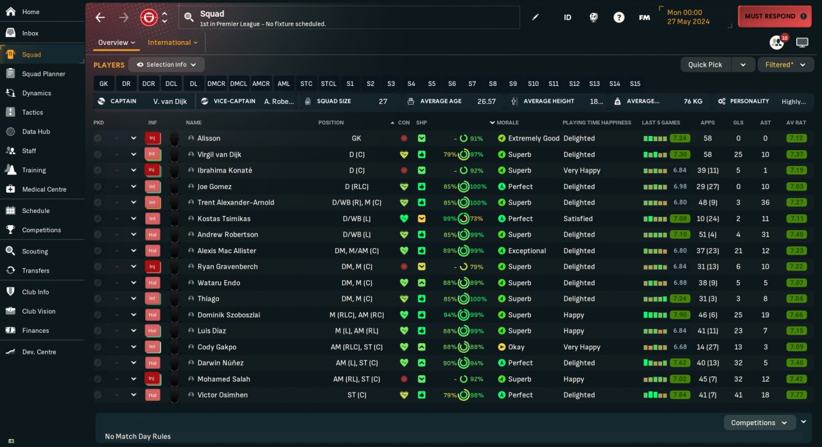Toggle Alexis Mac Allister's picked checkbox
Image resolution: width=822 pixels, height=447 pixels.
[98, 251]
